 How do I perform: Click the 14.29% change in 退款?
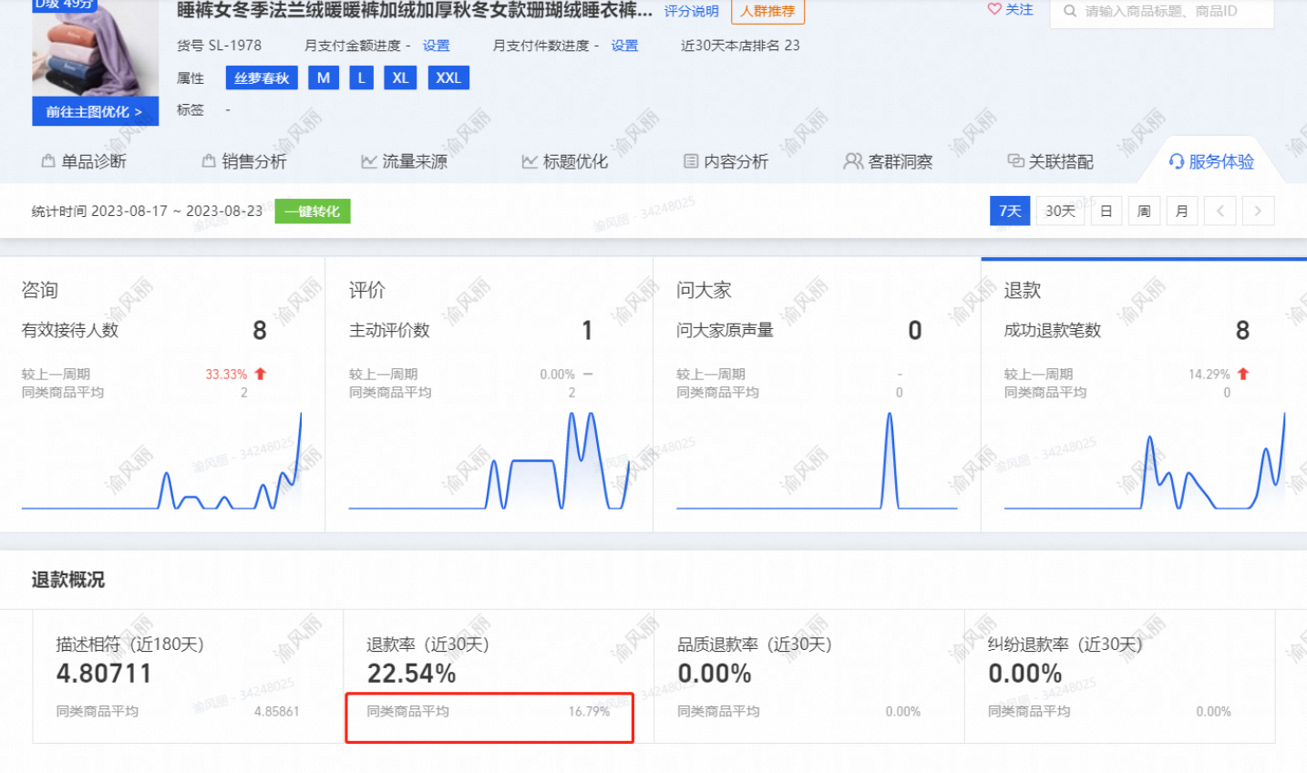point(1209,374)
